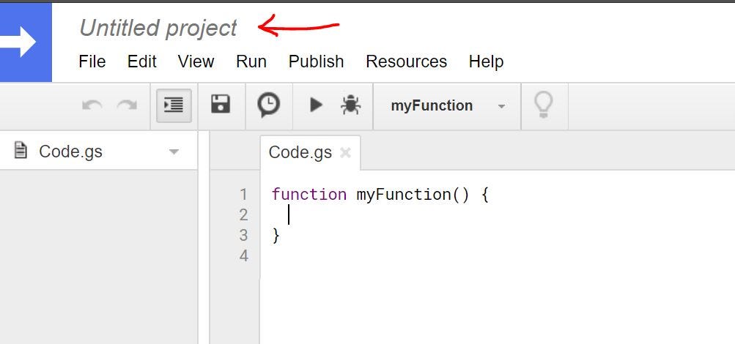Viewport: 735px width, 344px height.
Task: Run the selected function play icon
Action: click(x=317, y=105)
